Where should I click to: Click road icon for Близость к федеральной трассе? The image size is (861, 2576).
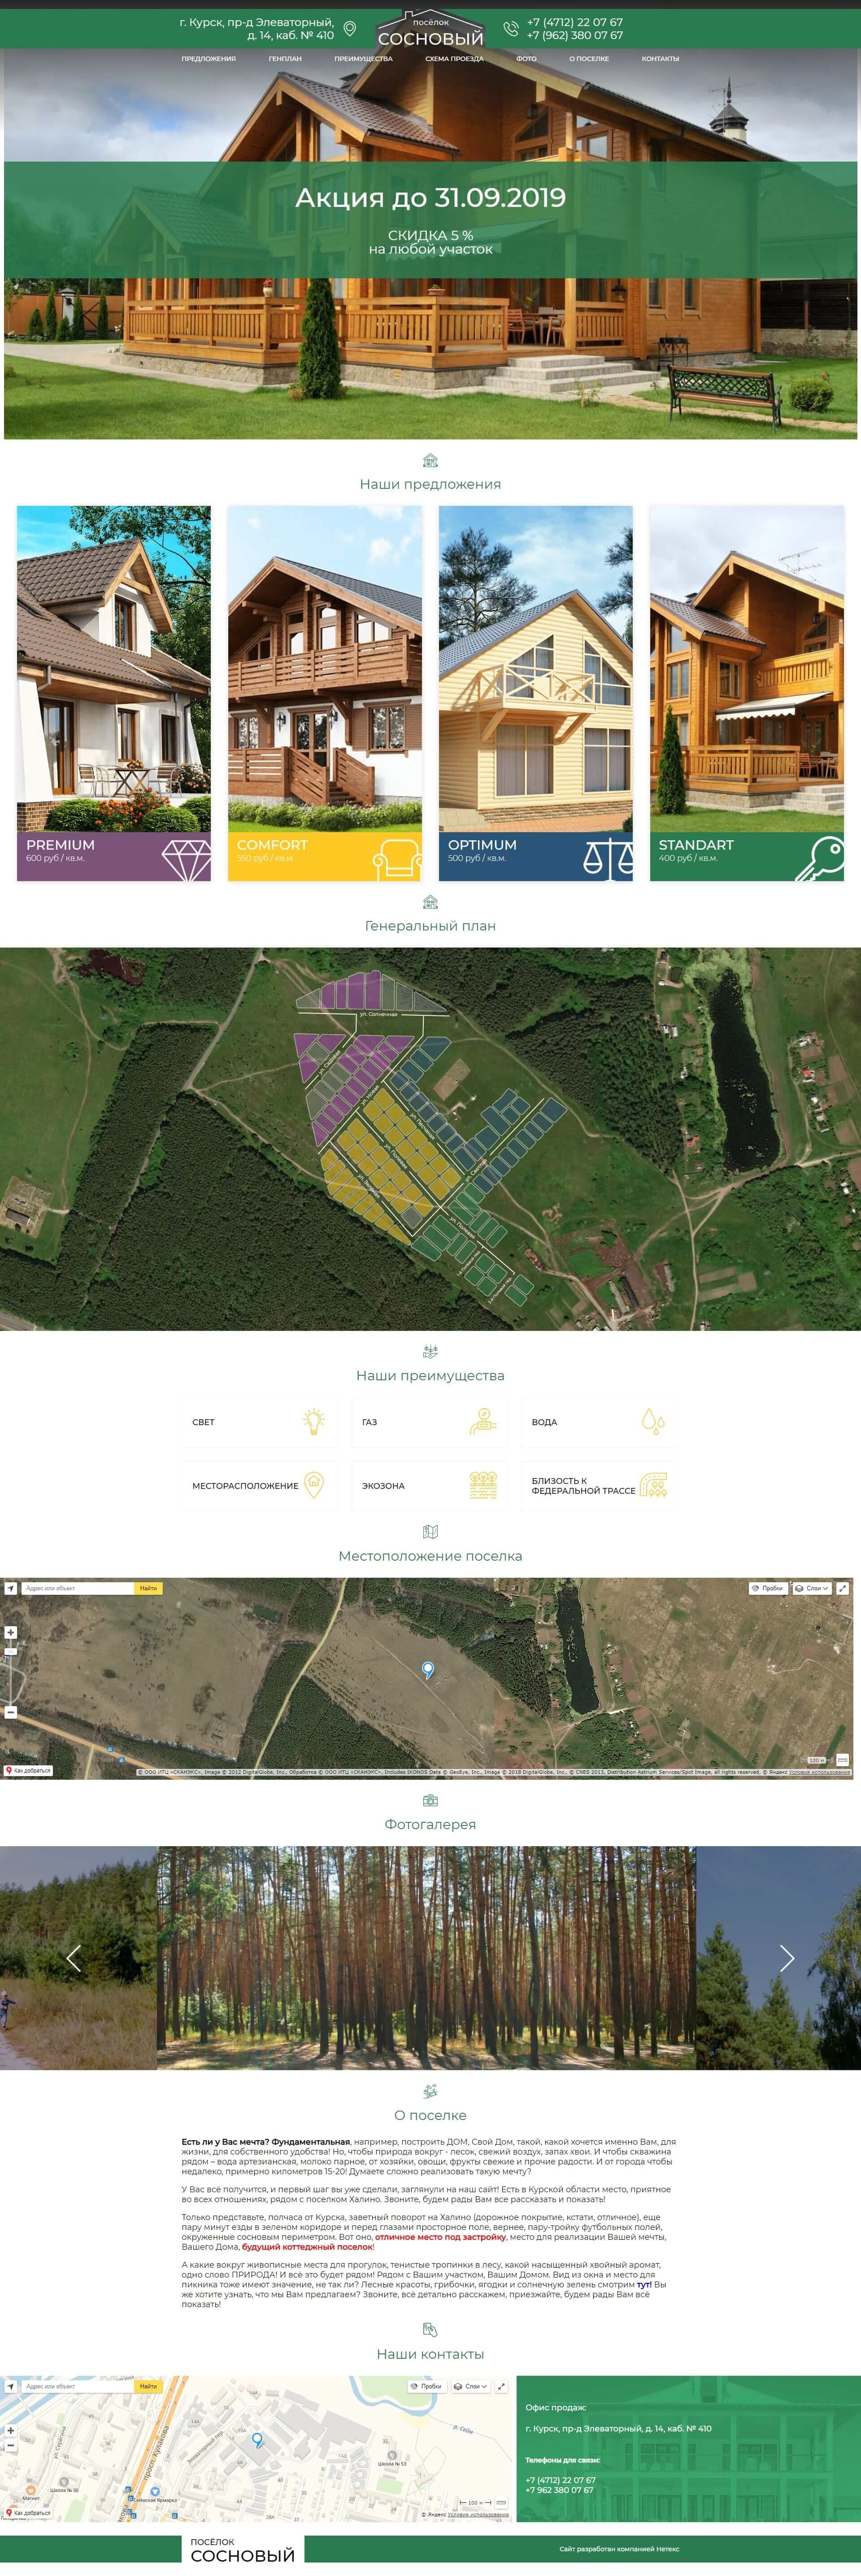click(x=653, y=1484)
